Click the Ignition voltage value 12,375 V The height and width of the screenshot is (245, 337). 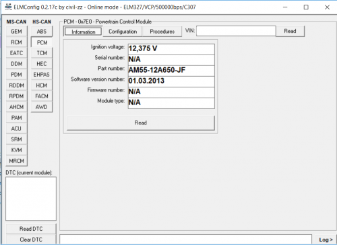[x=171, y=48]
